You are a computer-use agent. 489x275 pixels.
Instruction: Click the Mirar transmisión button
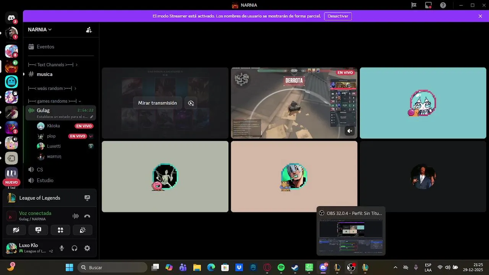[157, 103]
